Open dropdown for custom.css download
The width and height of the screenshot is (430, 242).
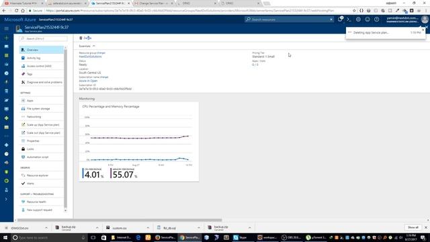coord(148,228)
